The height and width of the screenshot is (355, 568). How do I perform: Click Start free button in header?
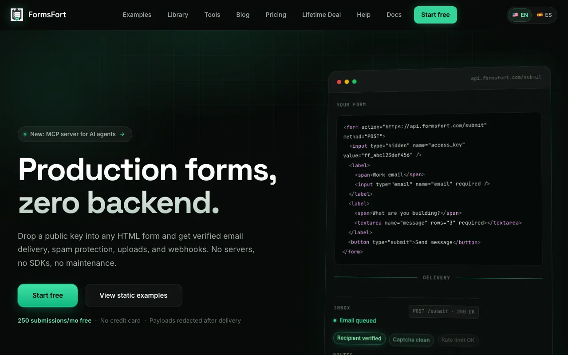click(435, 15)
